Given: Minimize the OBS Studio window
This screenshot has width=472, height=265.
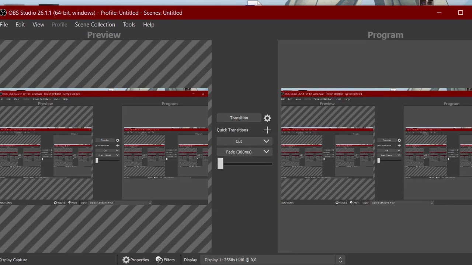Looking at the screenshot, I should pyautogui.click(x=439, y=13).
